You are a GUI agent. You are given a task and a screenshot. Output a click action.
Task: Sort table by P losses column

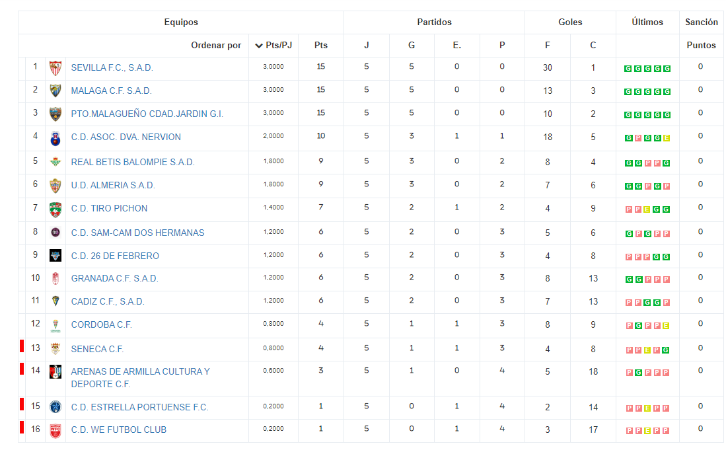tap(502, 46)
